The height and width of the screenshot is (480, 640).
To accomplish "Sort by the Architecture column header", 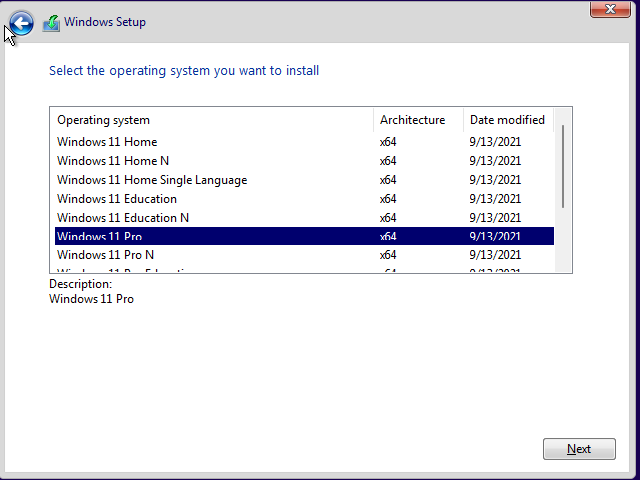I will point(412,120).
